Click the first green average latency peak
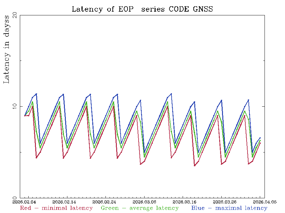The width and height of the screenshot is (285, 213). [32, 102]
